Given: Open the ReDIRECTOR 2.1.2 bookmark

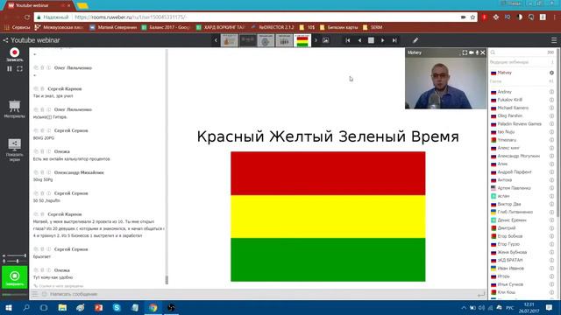Looking at the screenshot, I should [x=273, y=27].
